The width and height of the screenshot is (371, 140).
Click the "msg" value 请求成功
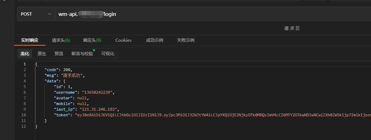click(x=71, y=75)
